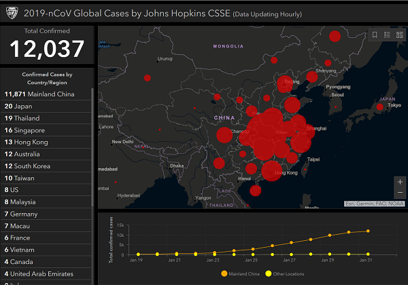Screen dimensions: 408x285
Task: Open the map bookmarks icon
Action: tap(374, 35)
